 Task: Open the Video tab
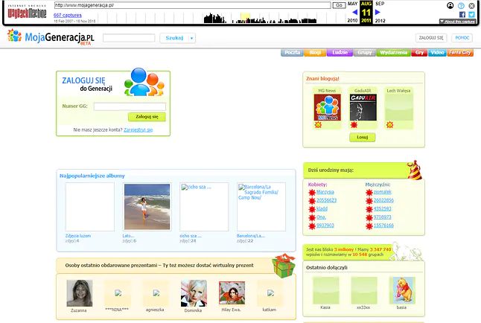[437, 52]
